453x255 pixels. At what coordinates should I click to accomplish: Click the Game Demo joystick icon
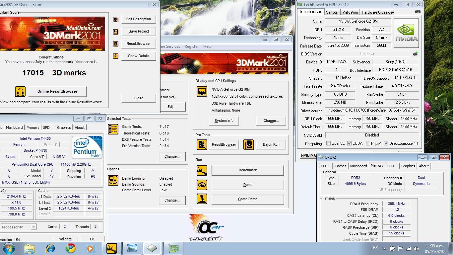tap(202, 199)
